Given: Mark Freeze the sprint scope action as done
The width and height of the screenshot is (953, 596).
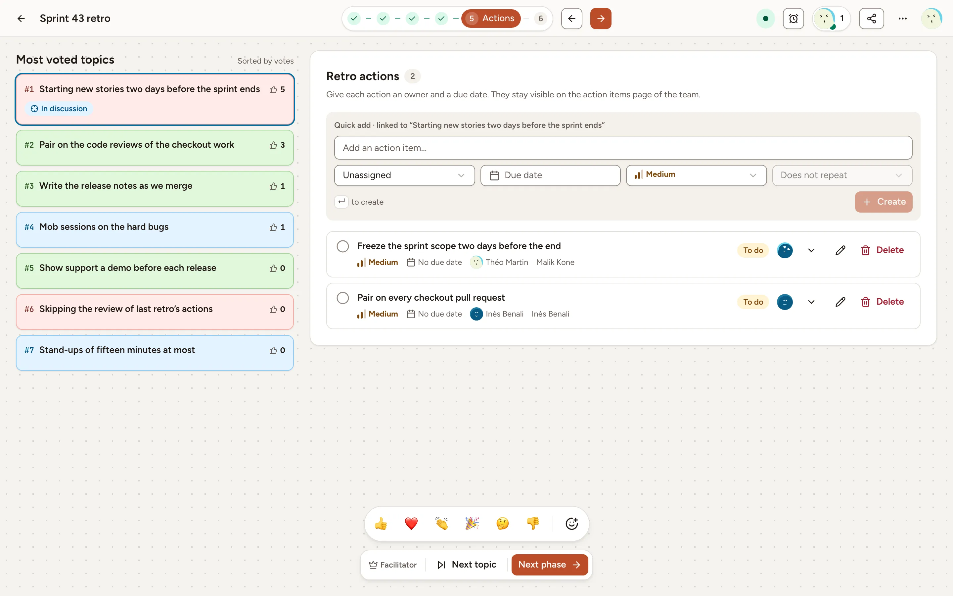Looking at the screenshot, I should (342, 246).
